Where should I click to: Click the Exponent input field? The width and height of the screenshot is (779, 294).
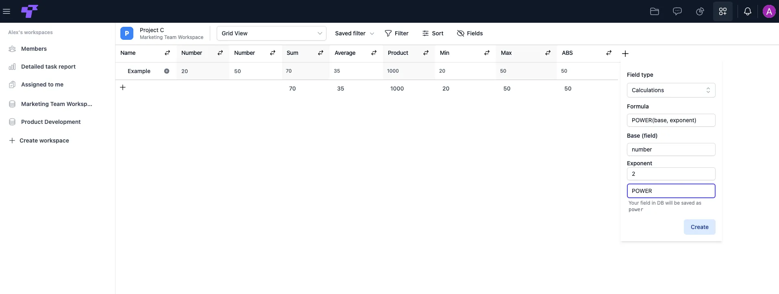671,174
